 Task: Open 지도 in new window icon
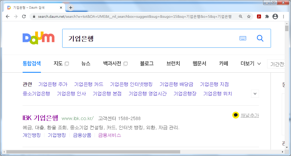point(67,64)
